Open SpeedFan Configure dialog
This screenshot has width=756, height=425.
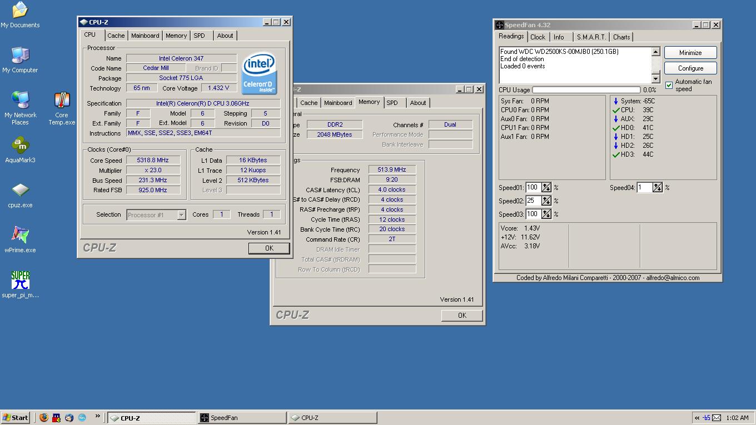pyautogui.click(x=690, y=68)
